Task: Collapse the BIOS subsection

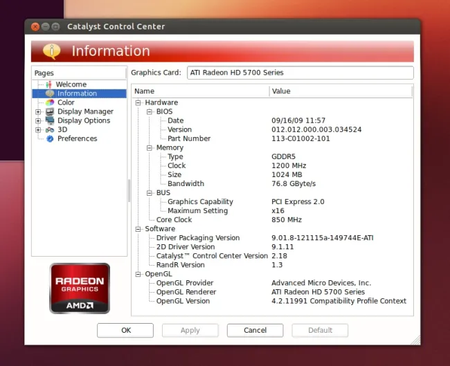Action: (x=150, y=111)
